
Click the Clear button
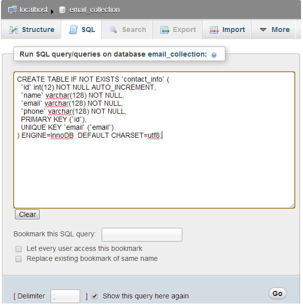click(27, 214)
